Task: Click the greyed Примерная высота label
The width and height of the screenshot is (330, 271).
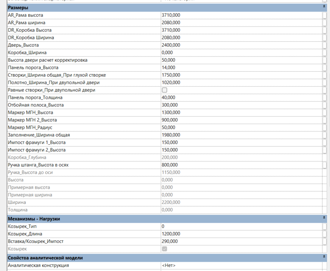Action: pyautogui.click(x=29, y=188)
